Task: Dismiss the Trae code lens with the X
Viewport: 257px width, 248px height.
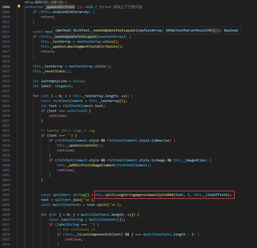Action: 66,2
